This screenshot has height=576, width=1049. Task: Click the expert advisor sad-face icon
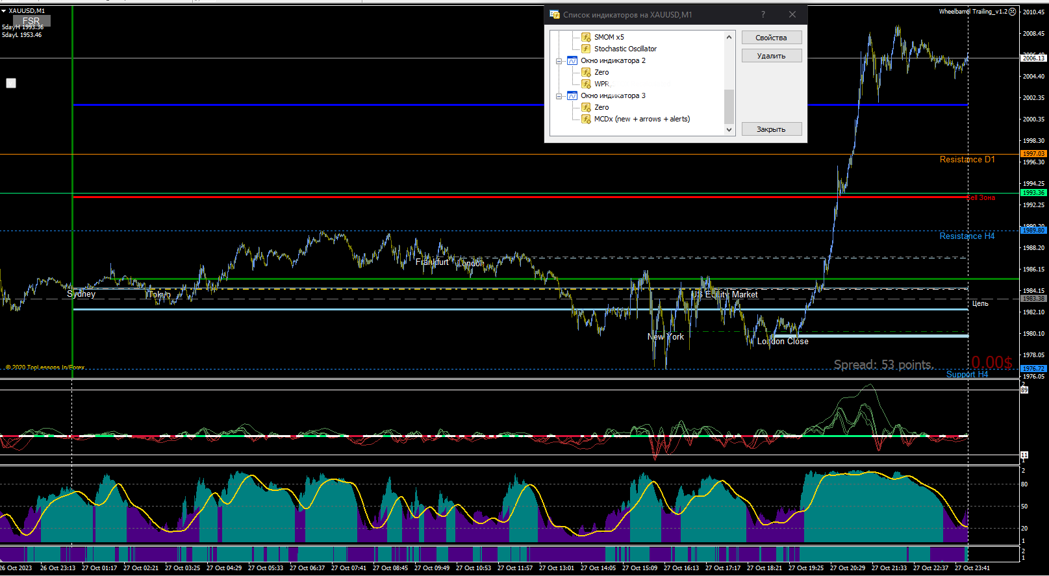coord(1012,12)
